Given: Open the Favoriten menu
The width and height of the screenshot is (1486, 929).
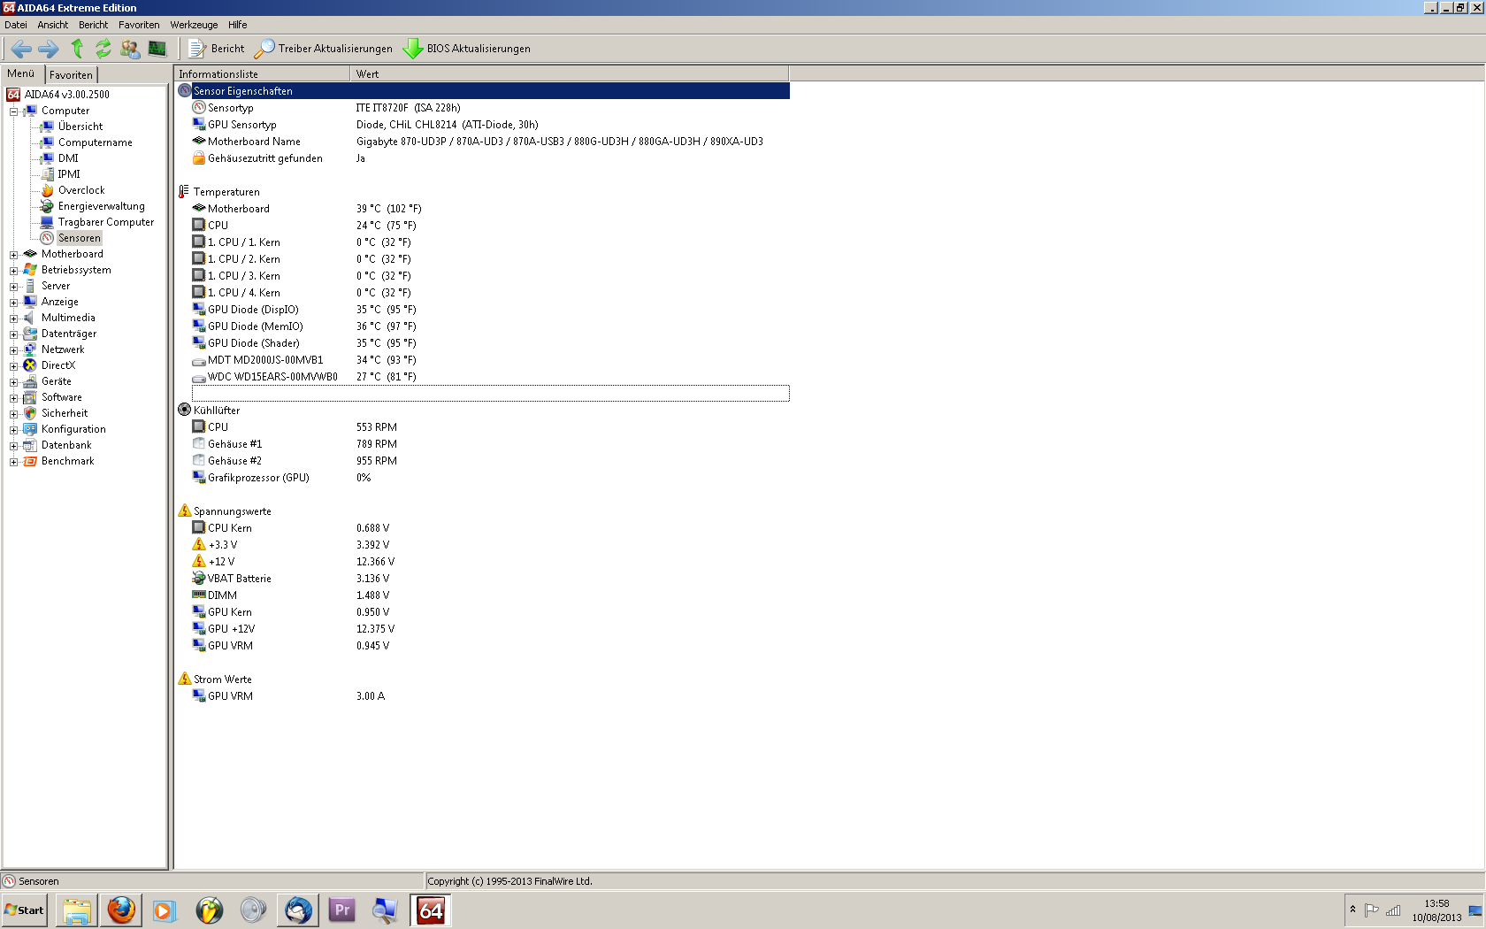Looking at the screenshot, I should pyautogui.click(x=140, y=25).
